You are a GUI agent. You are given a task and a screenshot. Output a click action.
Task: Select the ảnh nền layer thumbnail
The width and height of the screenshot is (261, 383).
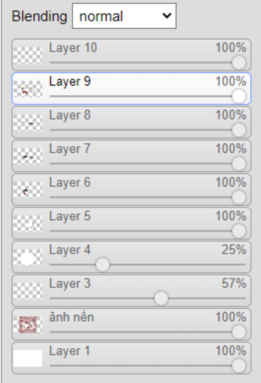[28, 325]
